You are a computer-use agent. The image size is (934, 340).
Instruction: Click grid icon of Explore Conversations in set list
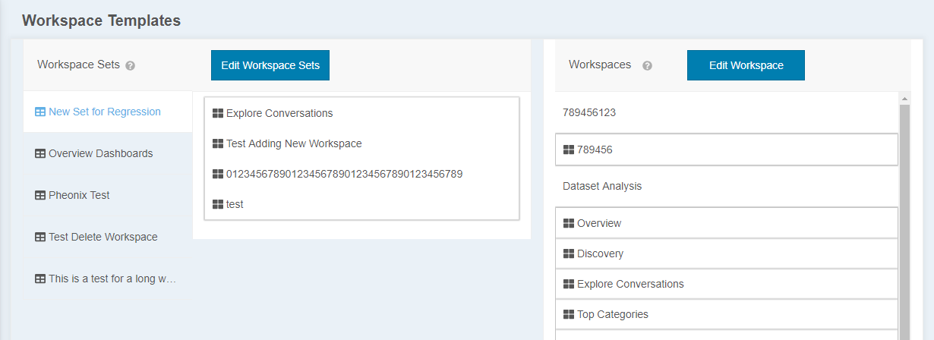[218, 113]
